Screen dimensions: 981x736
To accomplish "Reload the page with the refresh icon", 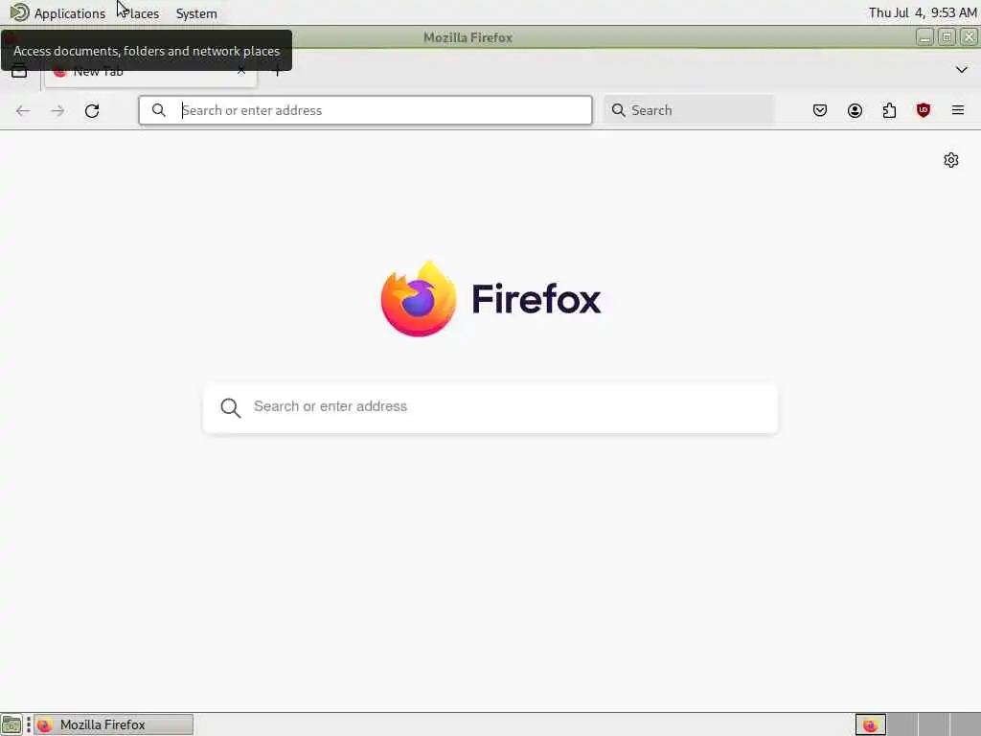I will click(x=92, y=111).
